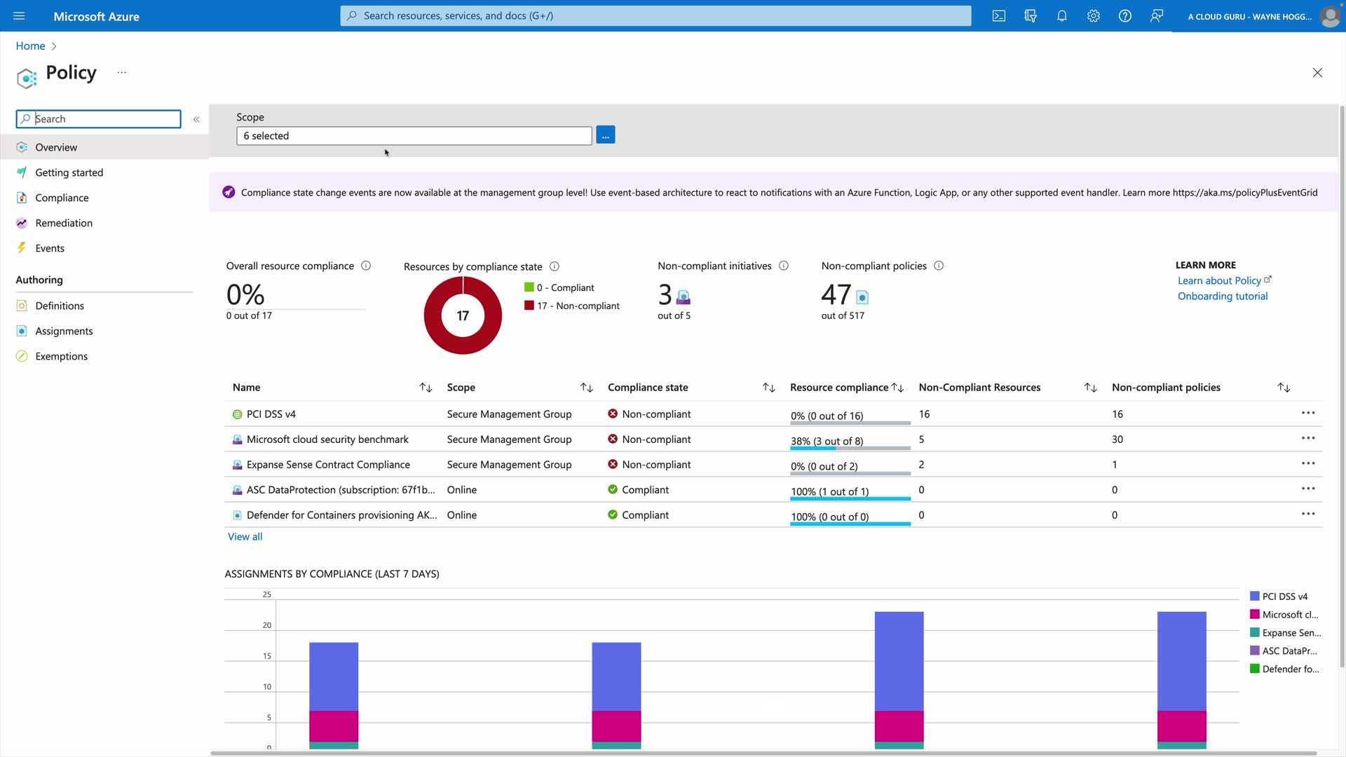Screen dimensions: 1346x757
Task: Open the feedback icon in header
Action: [x=1156, y=16]
